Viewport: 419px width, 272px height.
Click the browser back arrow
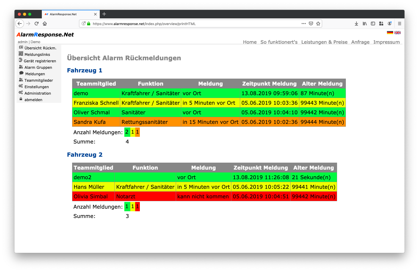(20, 24)
